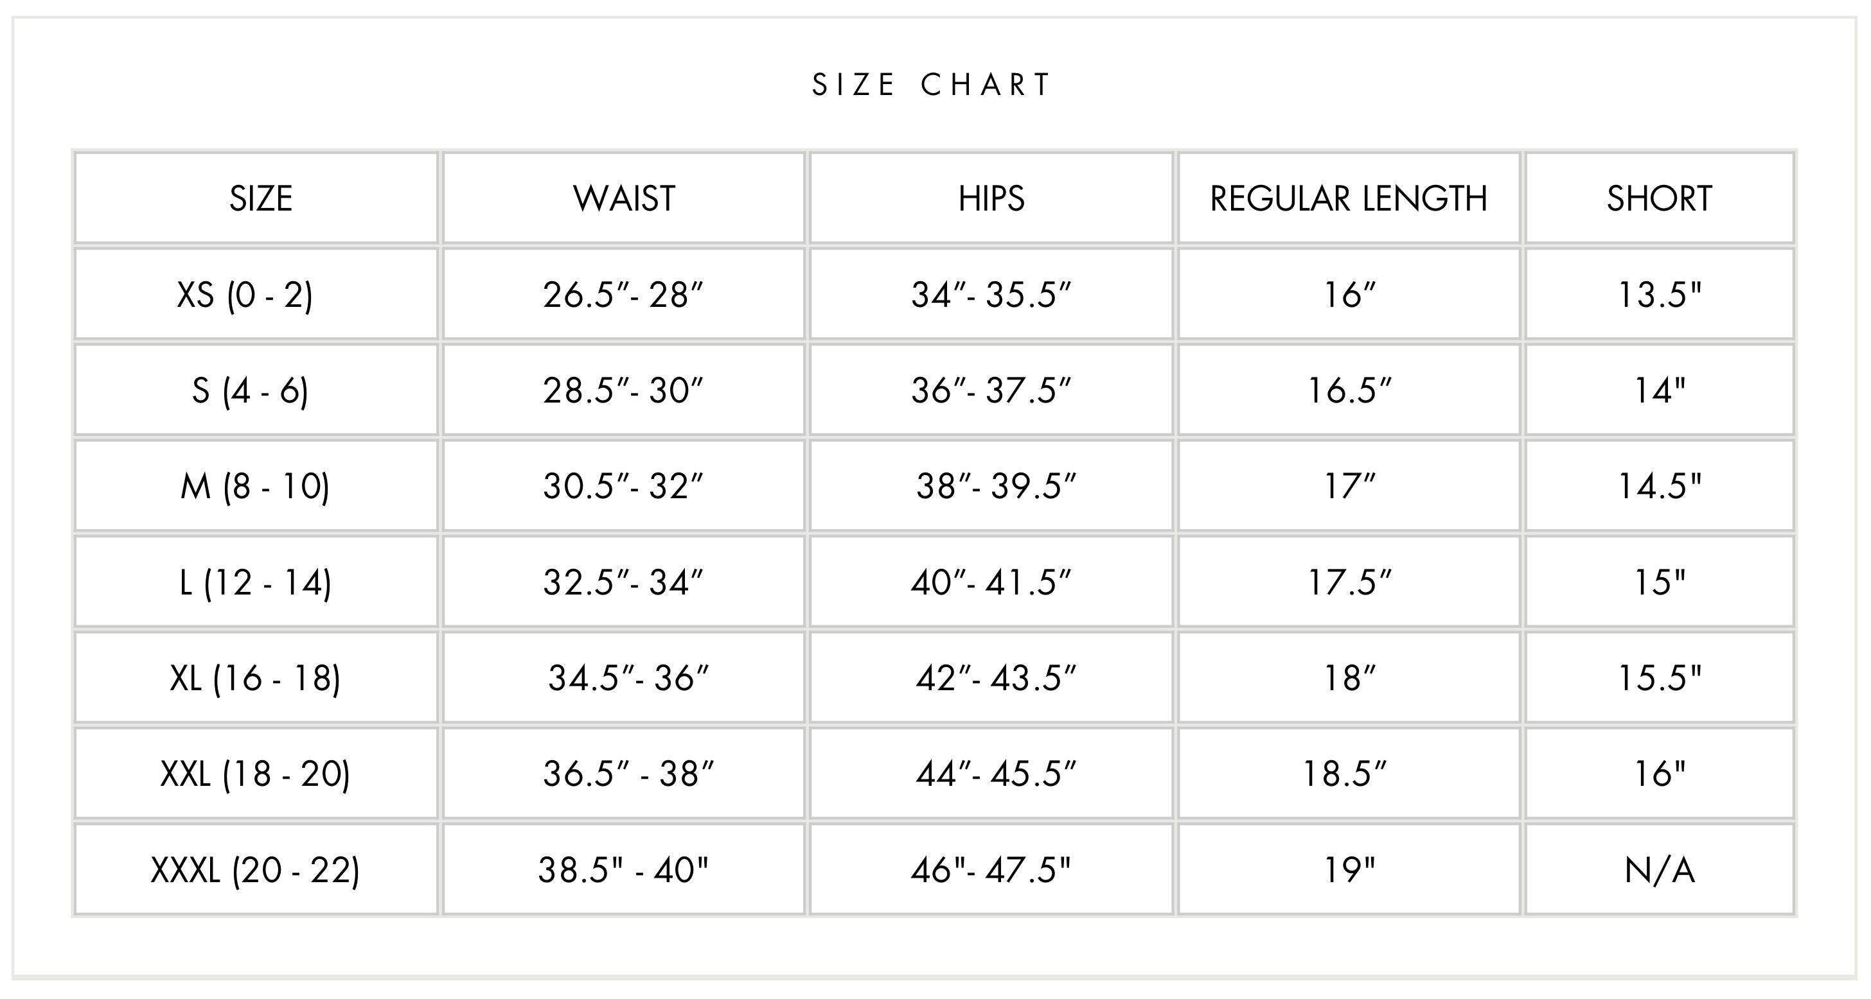Select the SIZE column header
This screenshot has height=999, width=1871.
click(256, 198)
